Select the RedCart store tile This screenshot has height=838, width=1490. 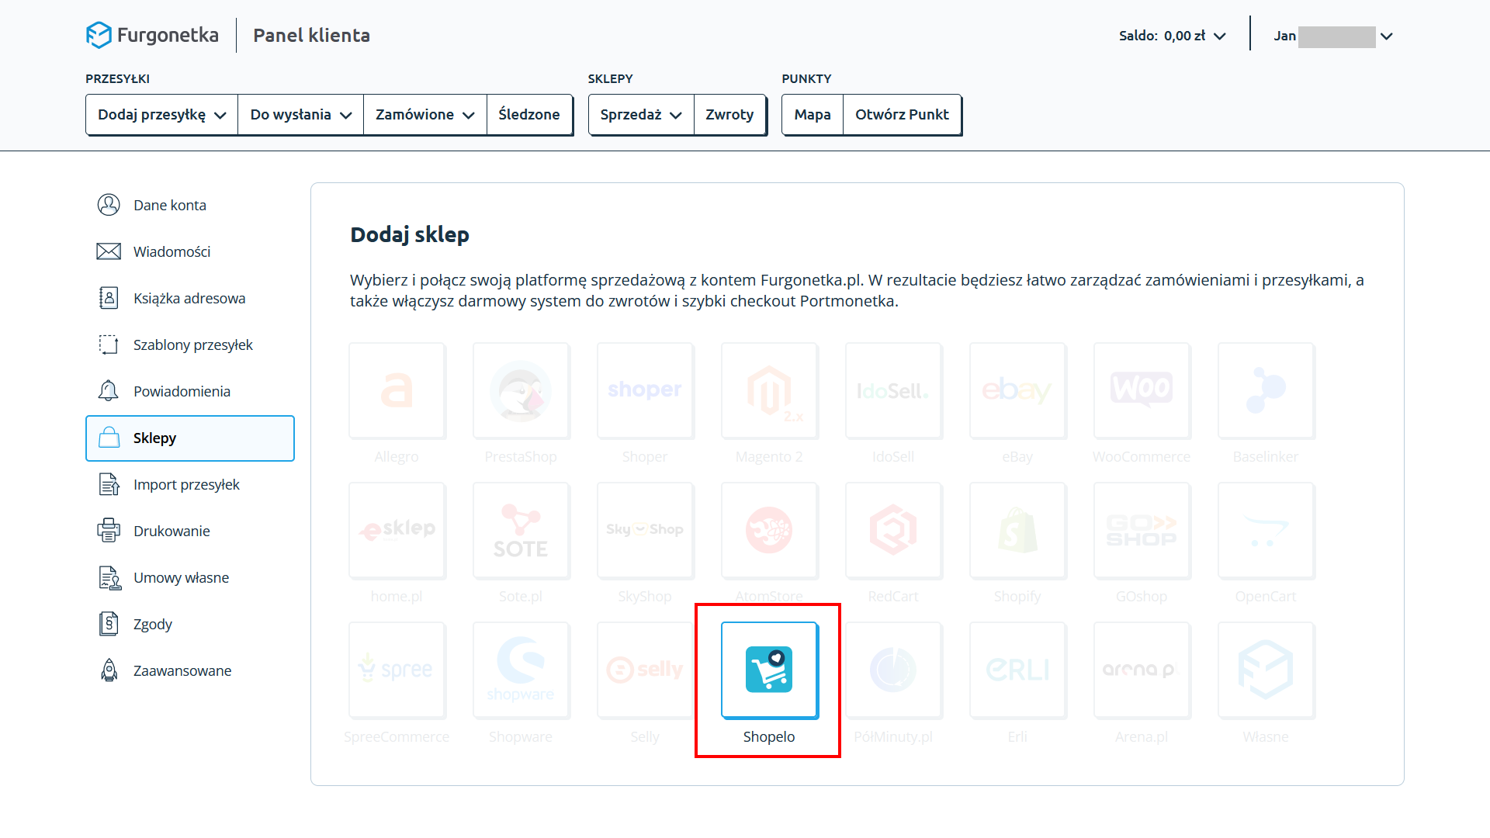pos(893,530)
